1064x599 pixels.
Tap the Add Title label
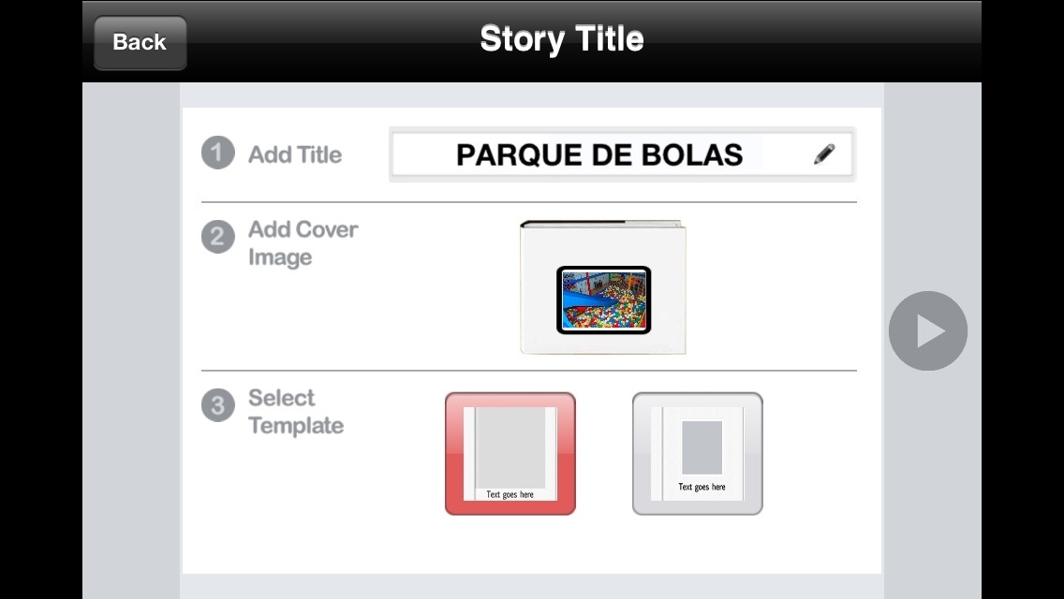pyautogui.click(x=295, y=154)
